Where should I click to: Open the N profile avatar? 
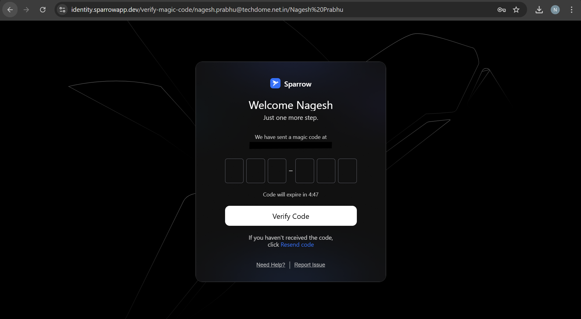[x=555, y=10]
